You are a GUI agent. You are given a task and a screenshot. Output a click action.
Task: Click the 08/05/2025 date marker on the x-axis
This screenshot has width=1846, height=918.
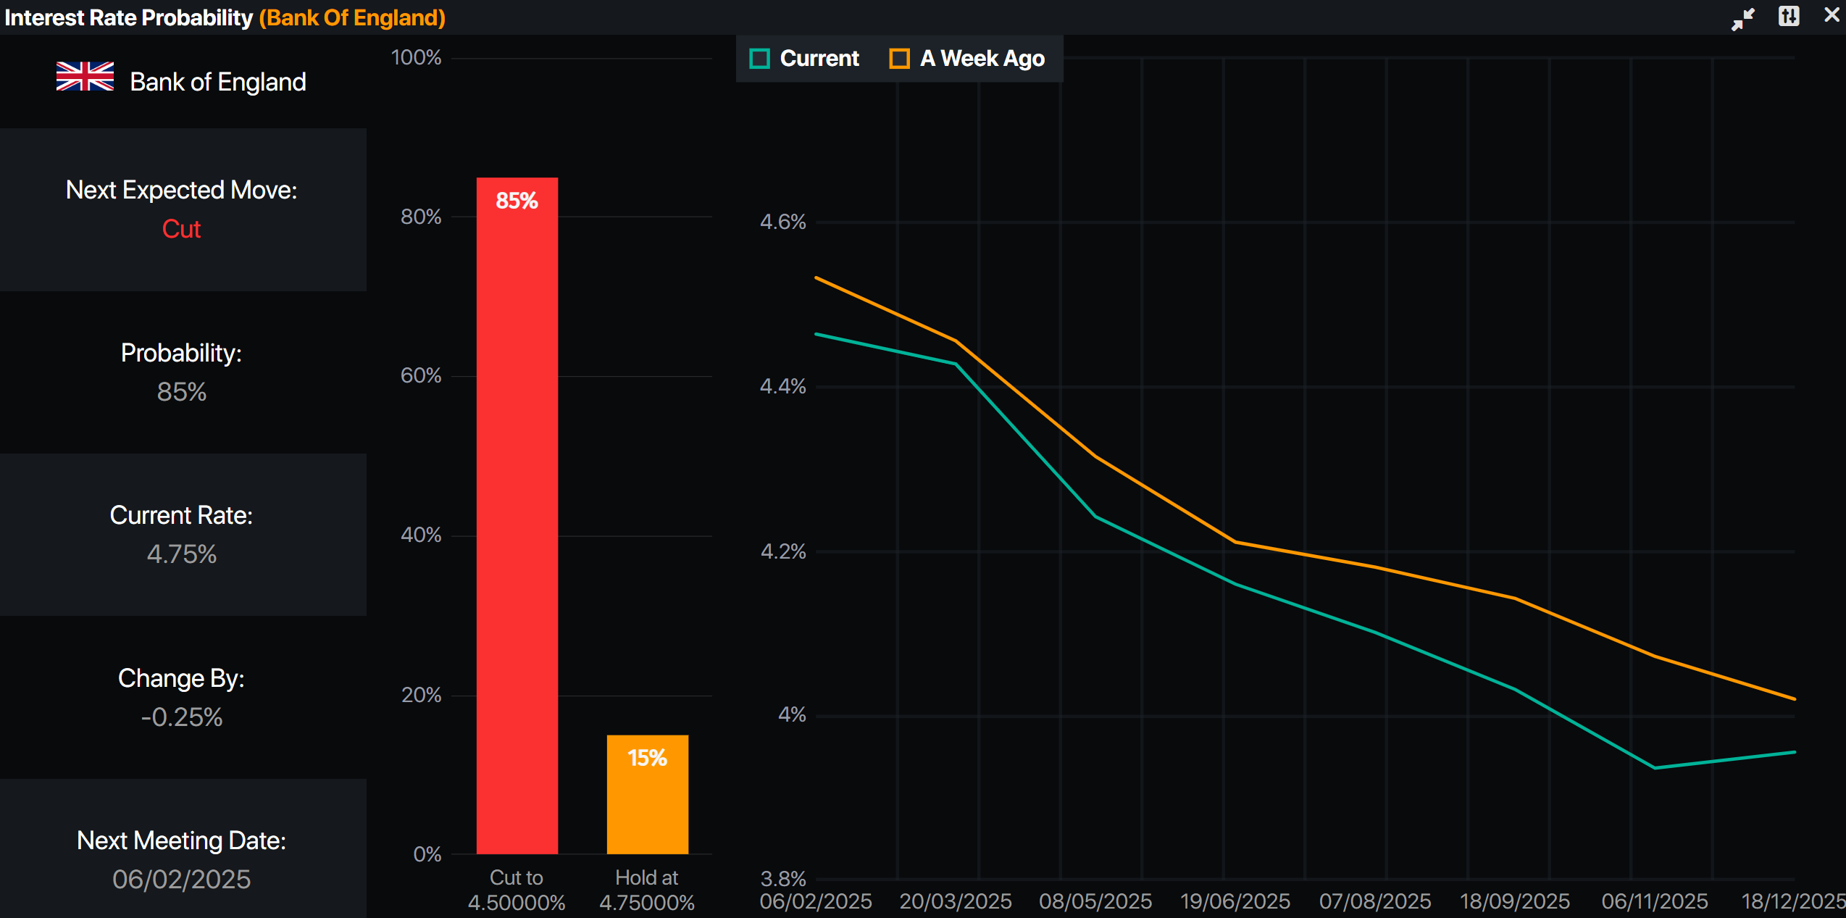[x=1095, y=901]
